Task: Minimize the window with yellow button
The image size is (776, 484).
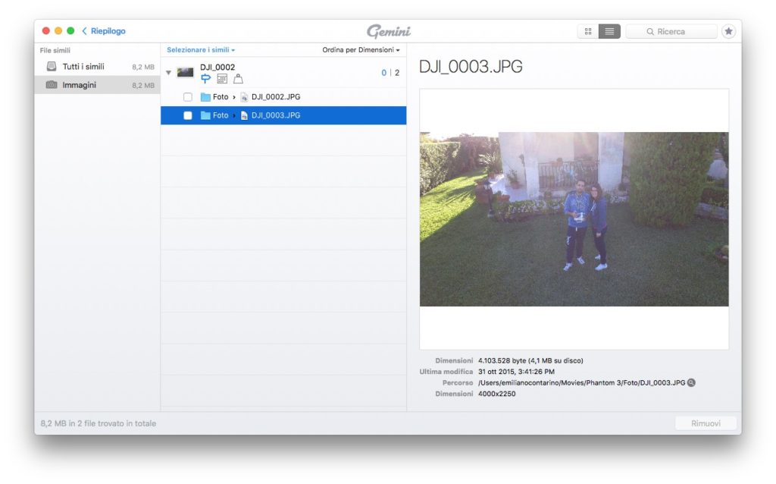Action: coord(58,30)
